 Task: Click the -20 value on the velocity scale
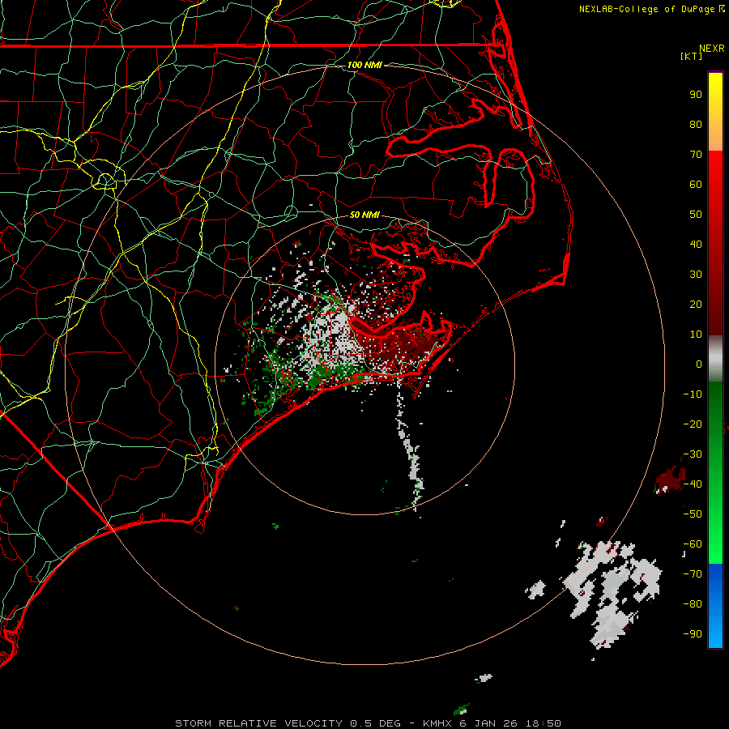(x=693, y=424)
